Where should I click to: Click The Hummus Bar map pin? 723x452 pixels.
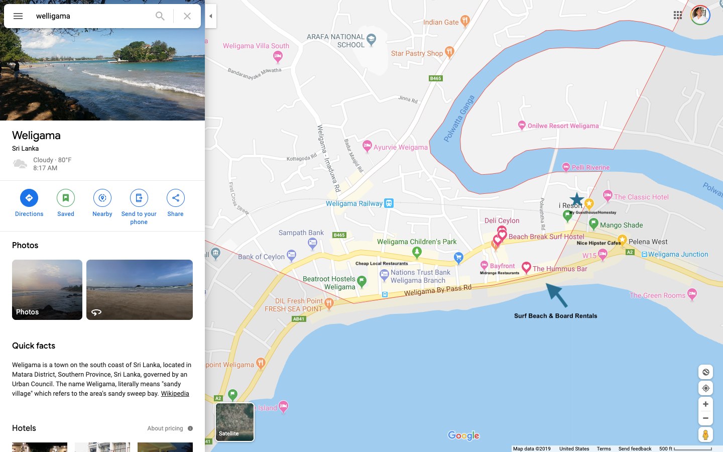[526, 268]
